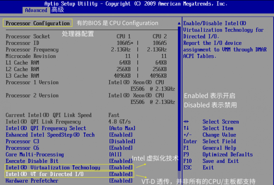Toggle Enhanced Intel SpeedStep Tech Enabled value
Viewport: 274px width, 185px height.
point(121,135)
